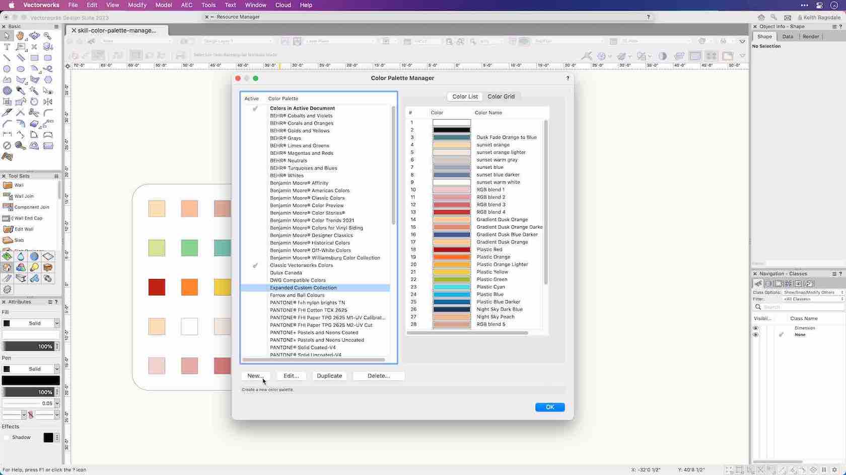This screenshot has height=475, width=846.
Task: Switch to the Color Grid tab
Action: pos(501,97)
